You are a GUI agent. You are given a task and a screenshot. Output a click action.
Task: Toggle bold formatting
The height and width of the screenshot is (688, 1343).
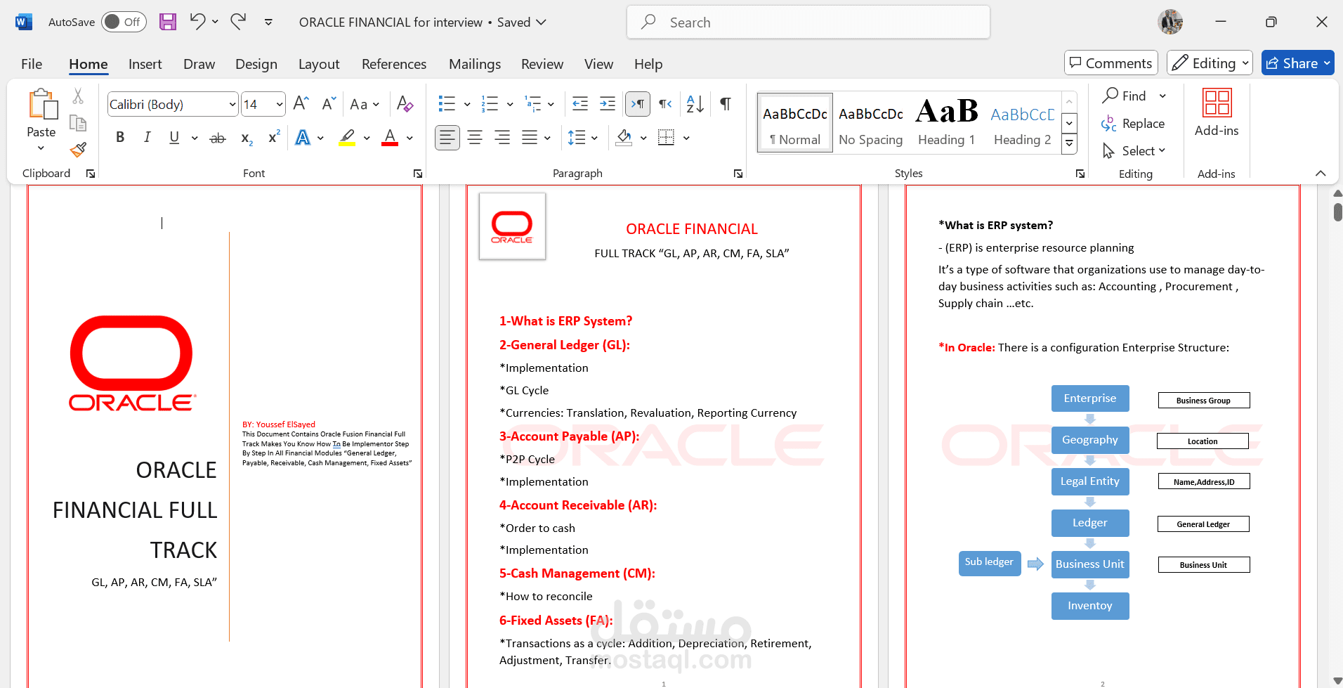120,138
